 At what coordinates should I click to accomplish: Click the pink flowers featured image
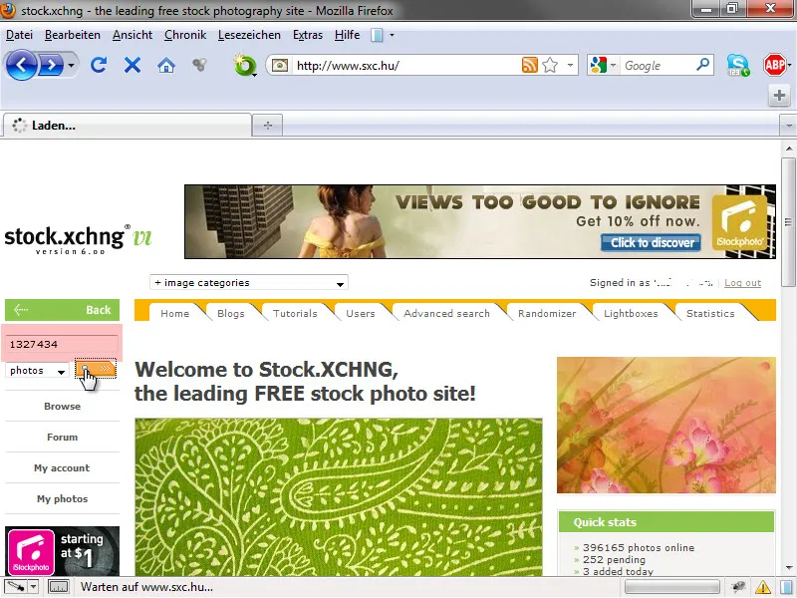coord(666,426)
